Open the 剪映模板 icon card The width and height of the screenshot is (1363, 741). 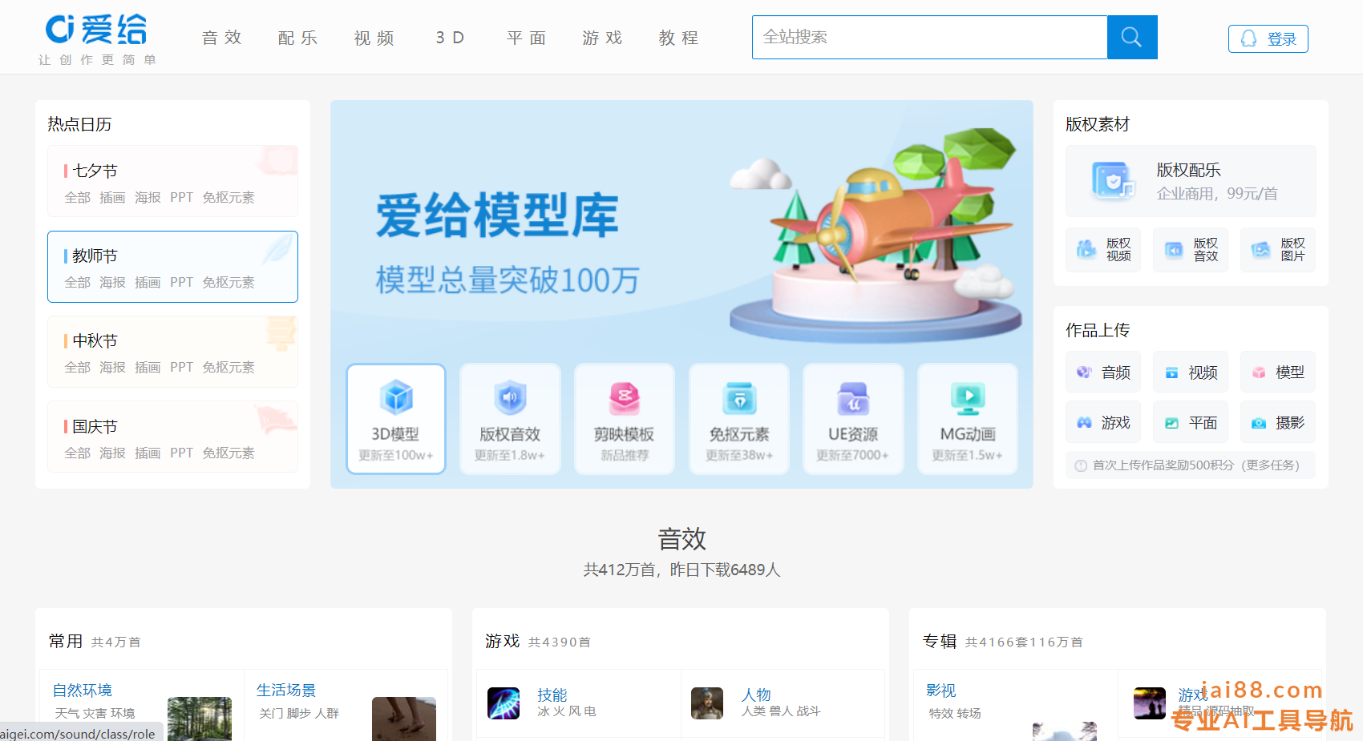(624, 418)
